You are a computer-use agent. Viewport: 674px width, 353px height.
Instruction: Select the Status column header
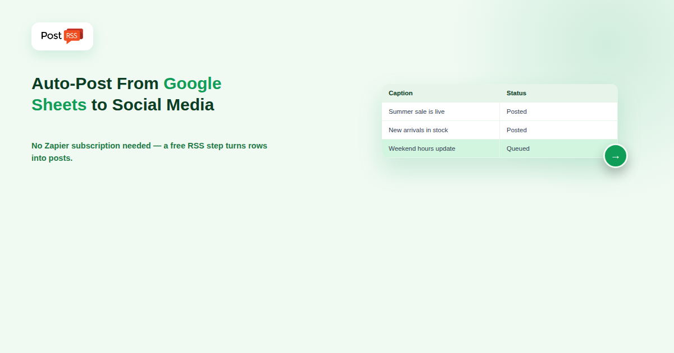pos(559,93)
